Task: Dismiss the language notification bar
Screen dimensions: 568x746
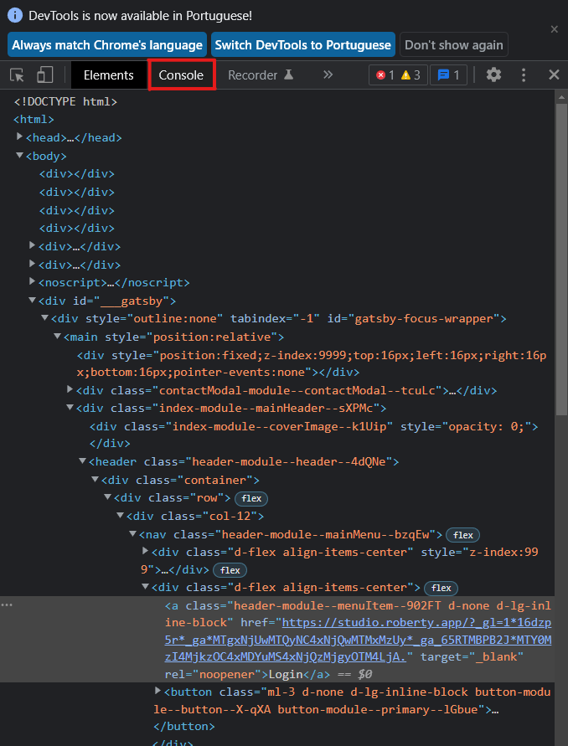Action: point(555,29)
